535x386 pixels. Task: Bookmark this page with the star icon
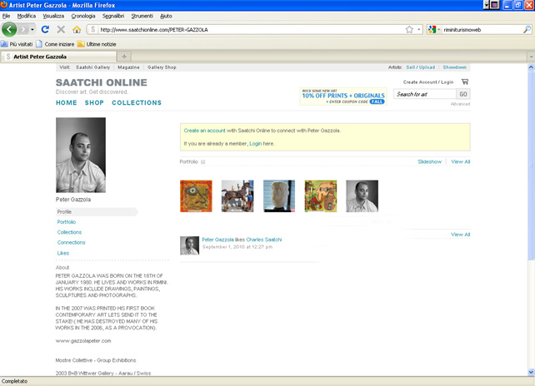pyautogui.click(x=409, y=30)
